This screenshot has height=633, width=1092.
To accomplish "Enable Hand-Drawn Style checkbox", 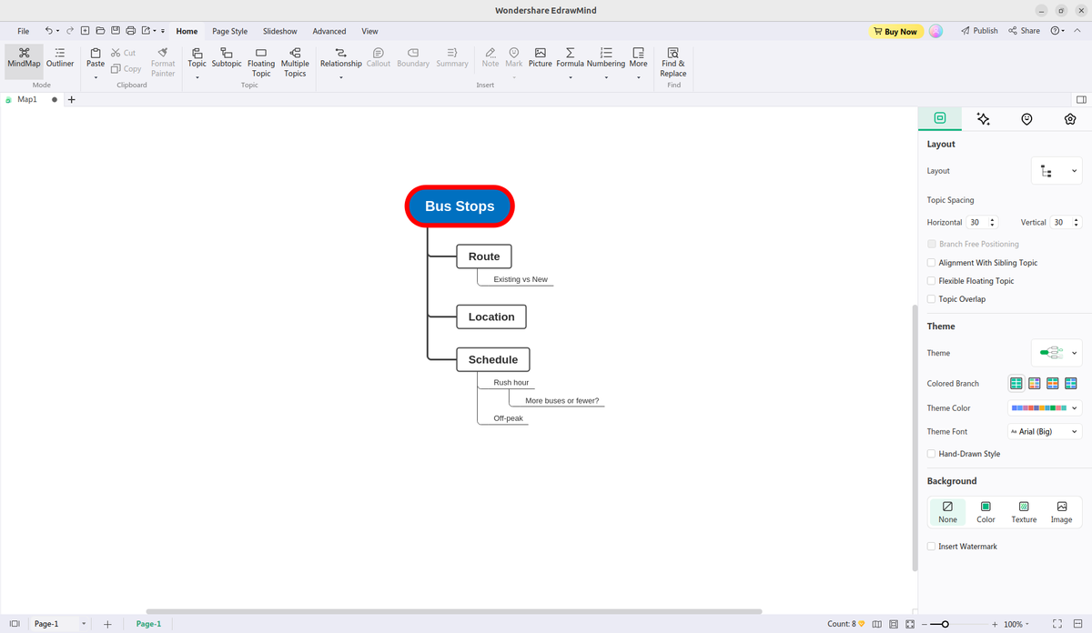I will click(x=931, y=454).
